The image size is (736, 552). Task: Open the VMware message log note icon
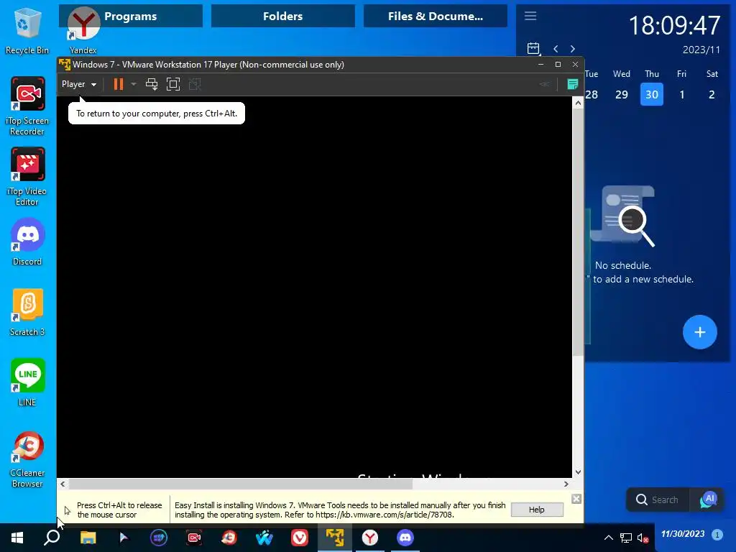[x=573, y=84]
